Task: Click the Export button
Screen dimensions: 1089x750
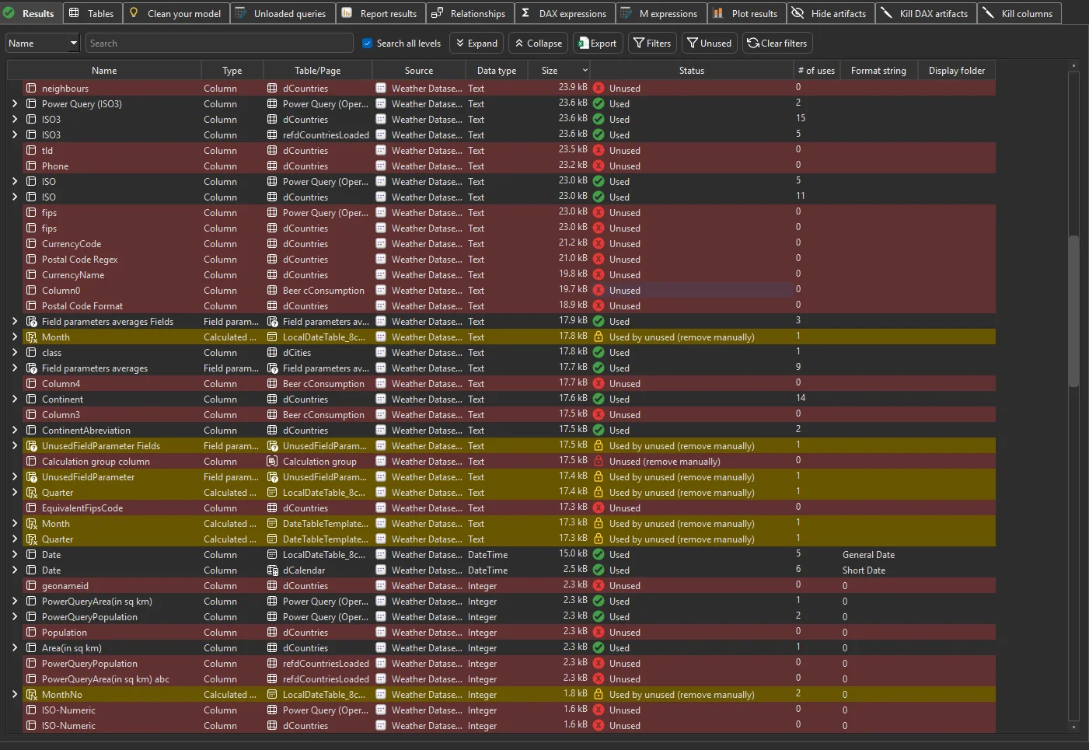Action: tap(597, 44)
